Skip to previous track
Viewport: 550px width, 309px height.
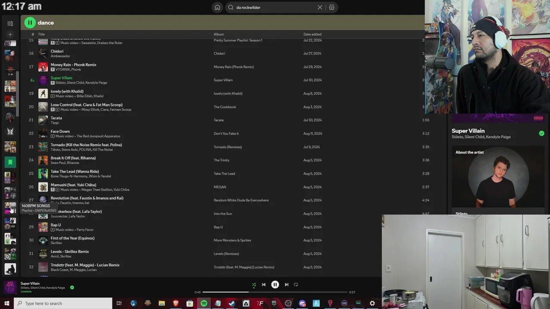click(x=264, y=285)
